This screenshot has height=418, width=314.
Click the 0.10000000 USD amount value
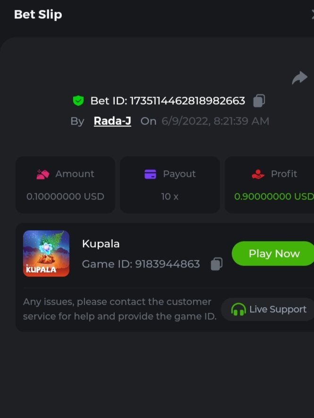pyautogui.click(x=65, y=196)
